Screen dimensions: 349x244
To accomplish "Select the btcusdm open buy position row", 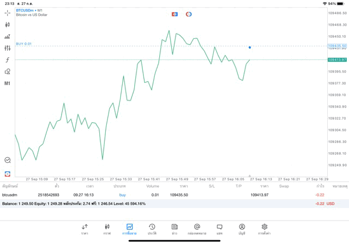I will click(164, 195).
